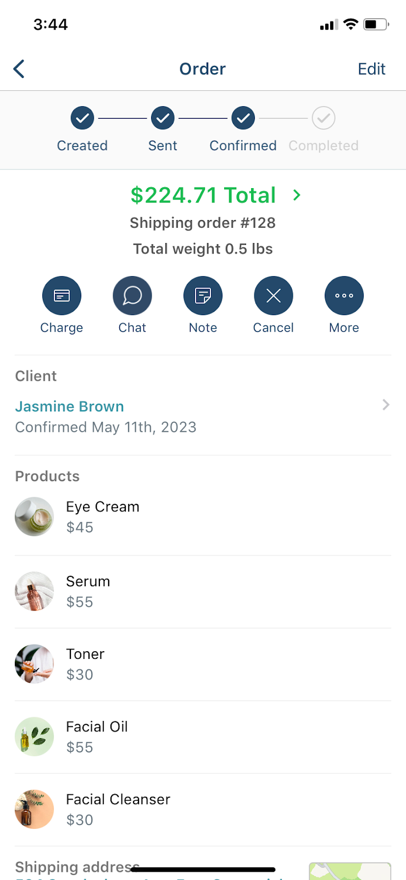Screen dimensions: 406x880
Task: Open the Serum product row
Action: pos(203,592)
